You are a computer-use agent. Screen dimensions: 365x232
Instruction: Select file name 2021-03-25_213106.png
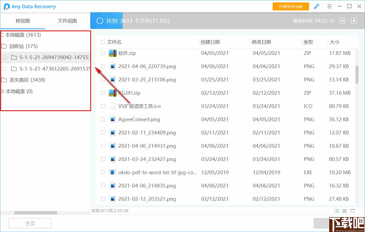pyautogui.click(x=147, y=80)
